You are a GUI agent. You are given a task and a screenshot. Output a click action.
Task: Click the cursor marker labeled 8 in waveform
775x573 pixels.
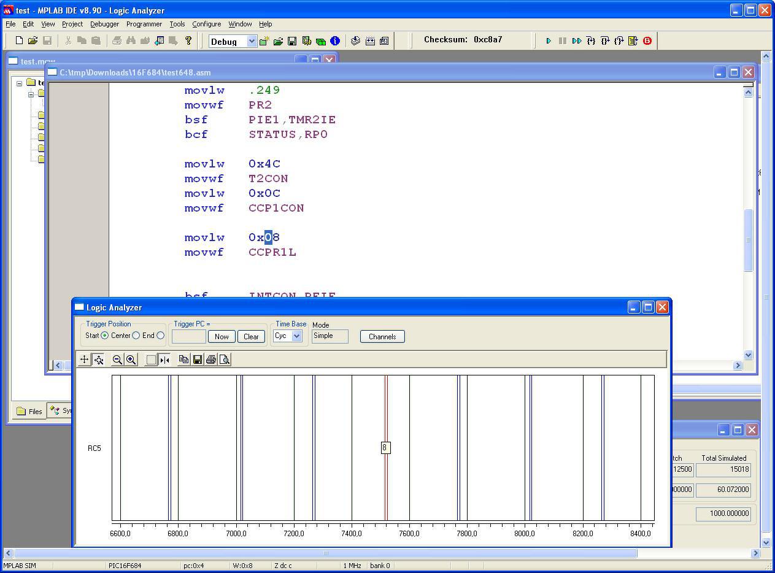(x=385, y=448)
